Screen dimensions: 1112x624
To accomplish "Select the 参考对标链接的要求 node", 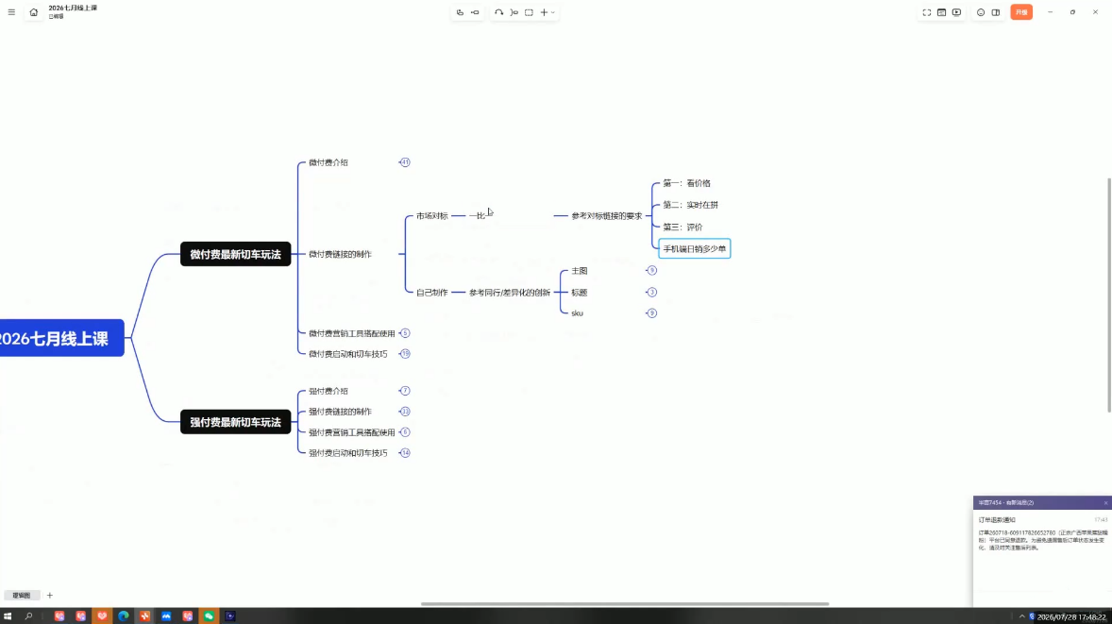I will 606,215.
